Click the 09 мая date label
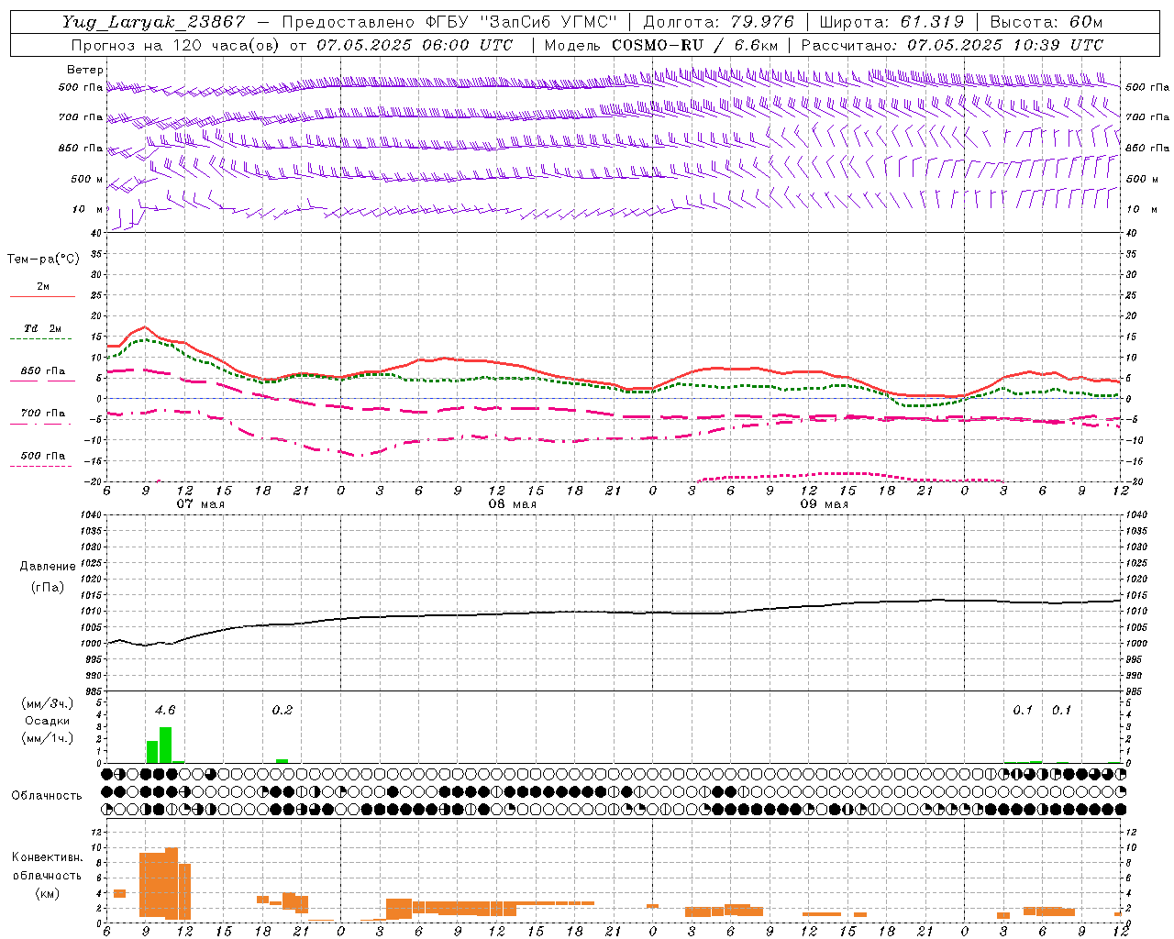 [x=825, y=504]
